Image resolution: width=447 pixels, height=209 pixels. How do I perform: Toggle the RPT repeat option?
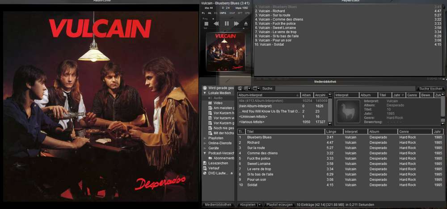click(240, 13)
